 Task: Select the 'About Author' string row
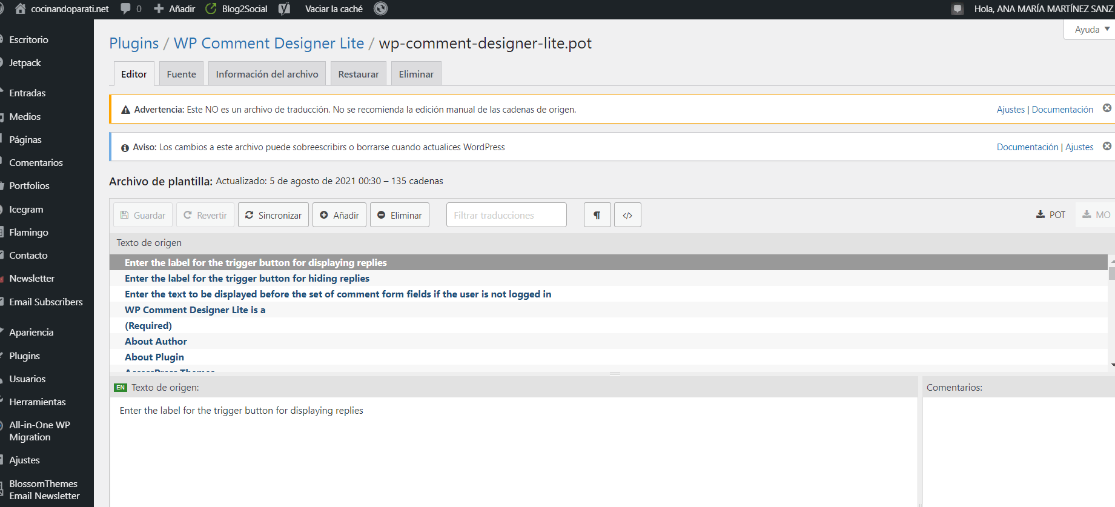point(608,341)
